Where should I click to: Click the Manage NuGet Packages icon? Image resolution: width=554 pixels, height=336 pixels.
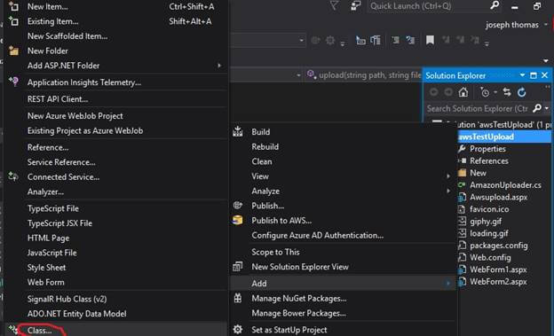coord(238,298)
